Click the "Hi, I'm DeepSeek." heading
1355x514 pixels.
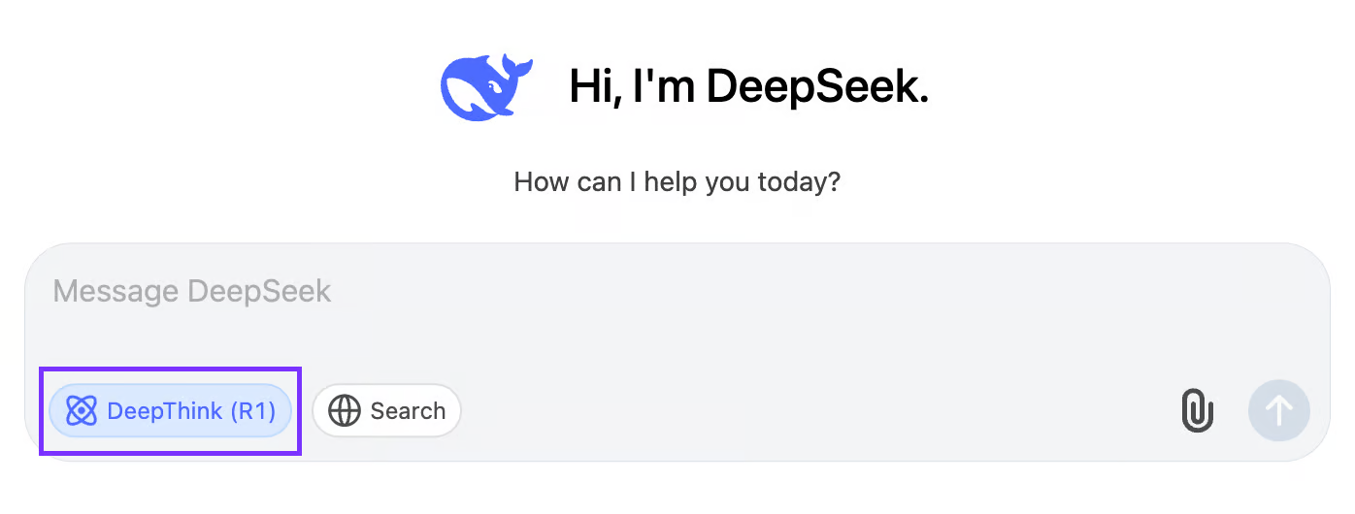tap(748, 87)
